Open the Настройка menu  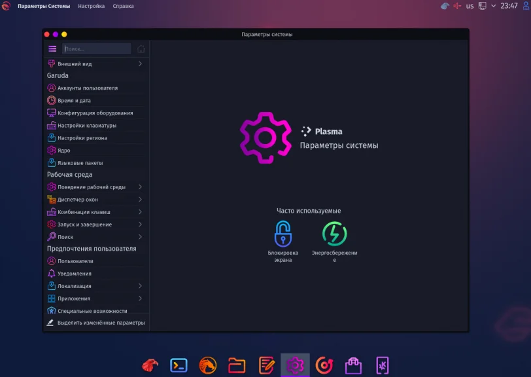pos(90,5)
